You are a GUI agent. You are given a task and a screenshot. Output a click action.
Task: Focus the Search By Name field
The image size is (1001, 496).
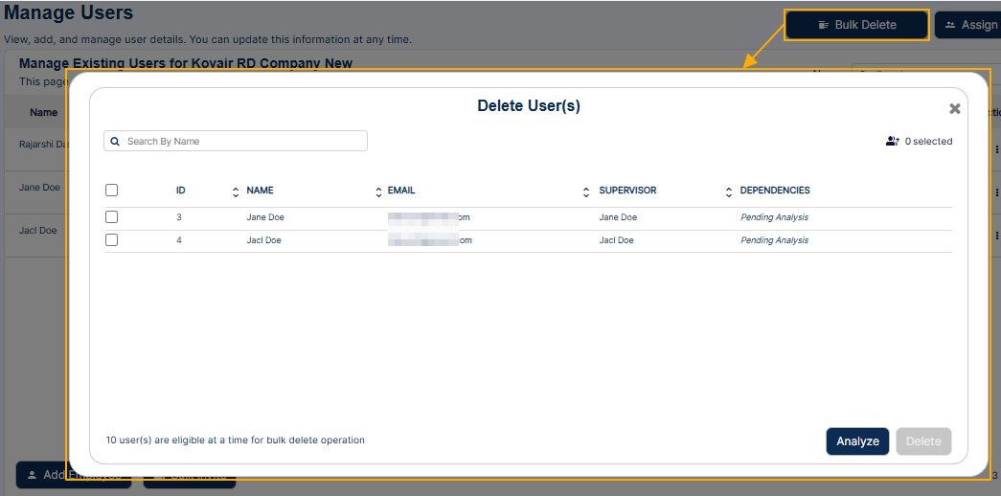(x=236, y=141)
